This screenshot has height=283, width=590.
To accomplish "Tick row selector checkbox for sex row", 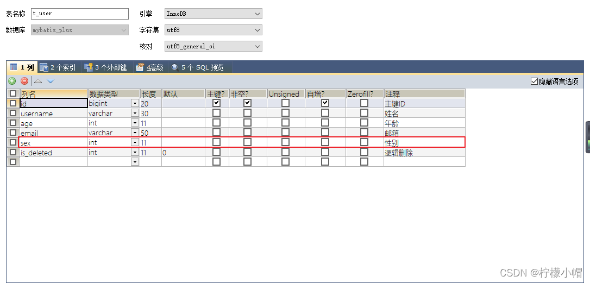I will (x=13, y=142).
